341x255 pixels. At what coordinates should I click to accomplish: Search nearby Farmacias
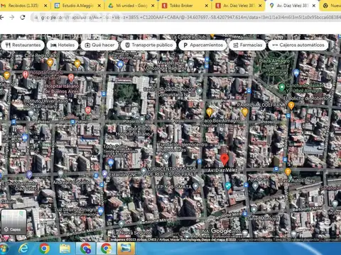(247, 45)
